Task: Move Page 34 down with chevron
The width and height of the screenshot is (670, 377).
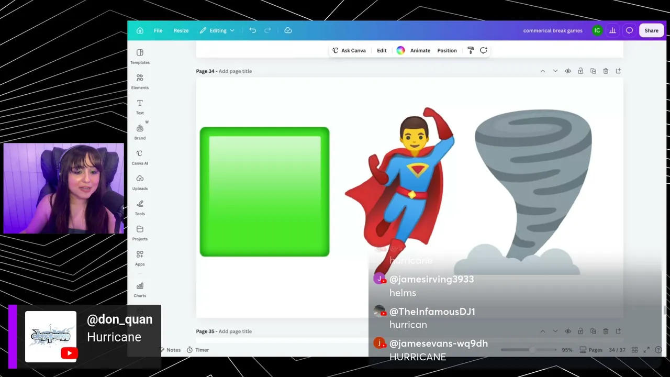Action: point(555,71)
